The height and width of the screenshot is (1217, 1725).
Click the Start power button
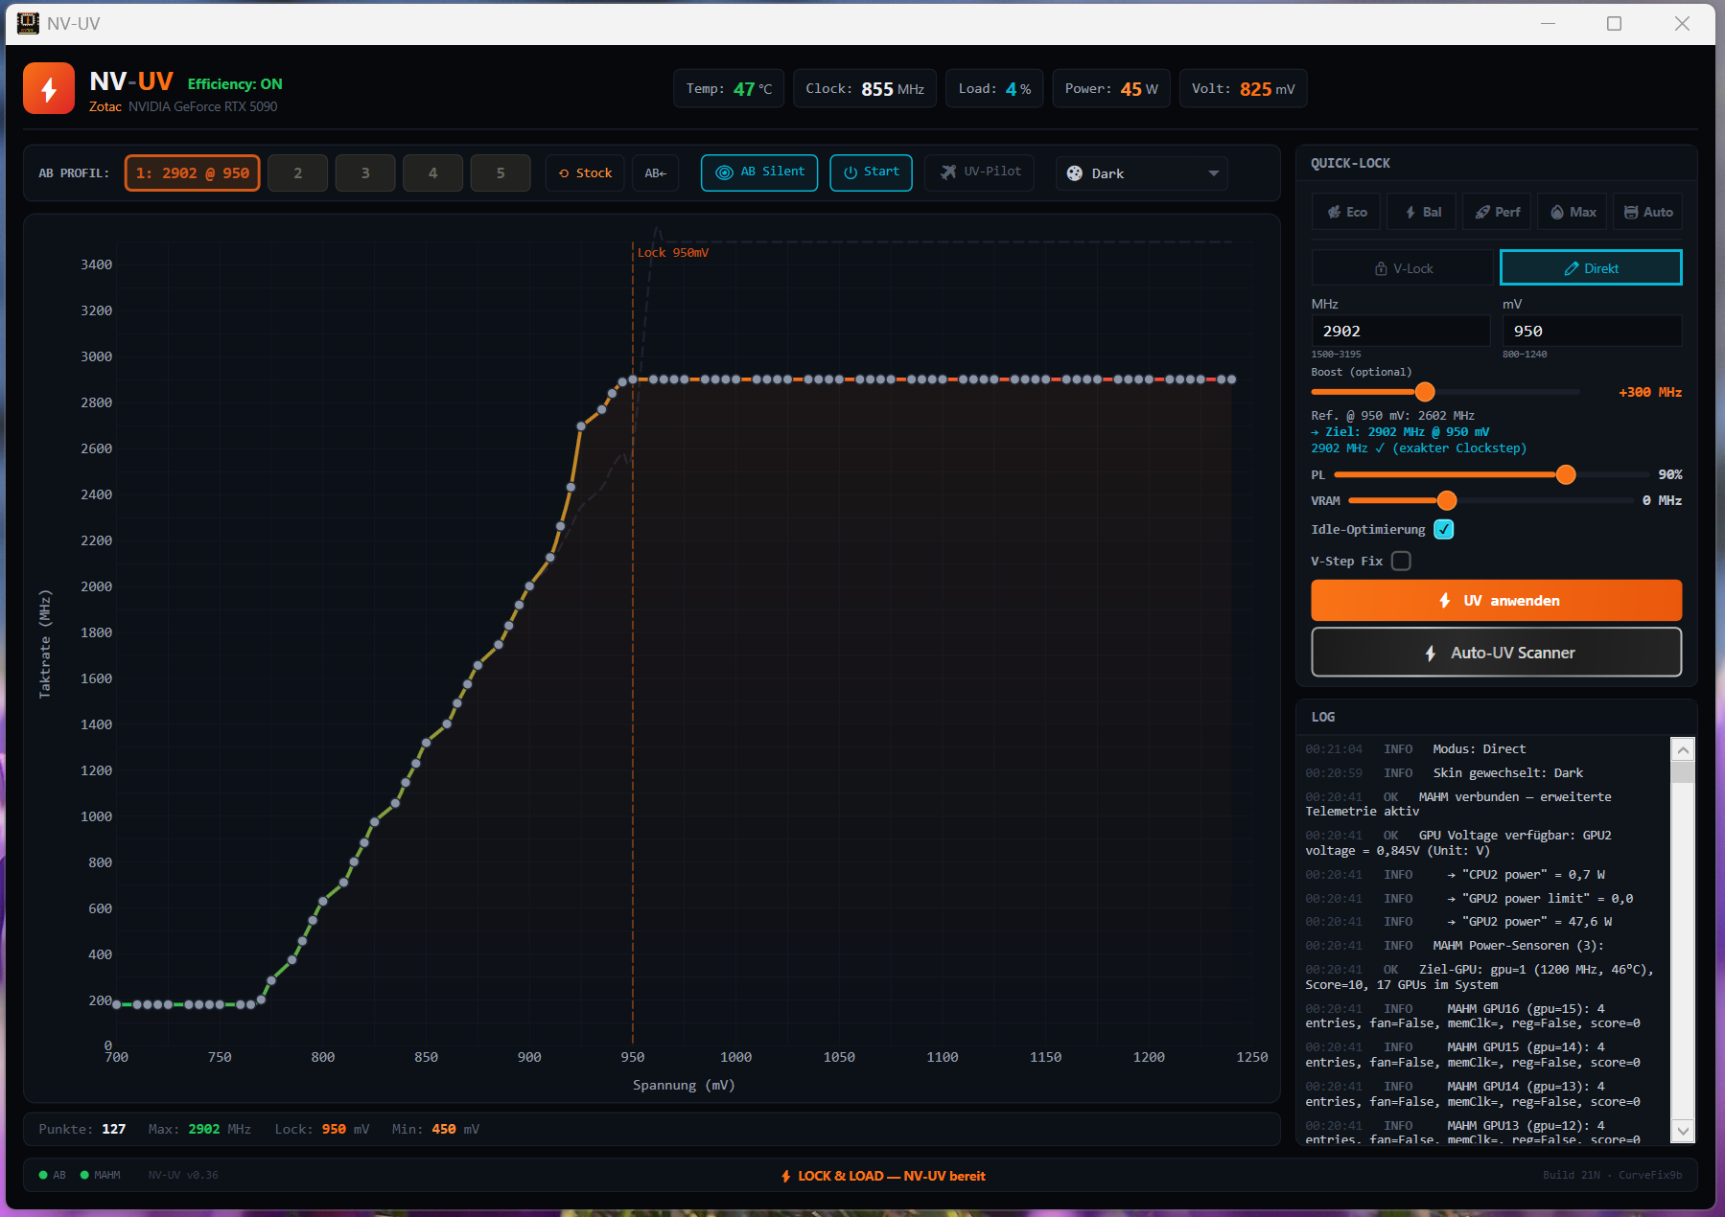(872, 172)
